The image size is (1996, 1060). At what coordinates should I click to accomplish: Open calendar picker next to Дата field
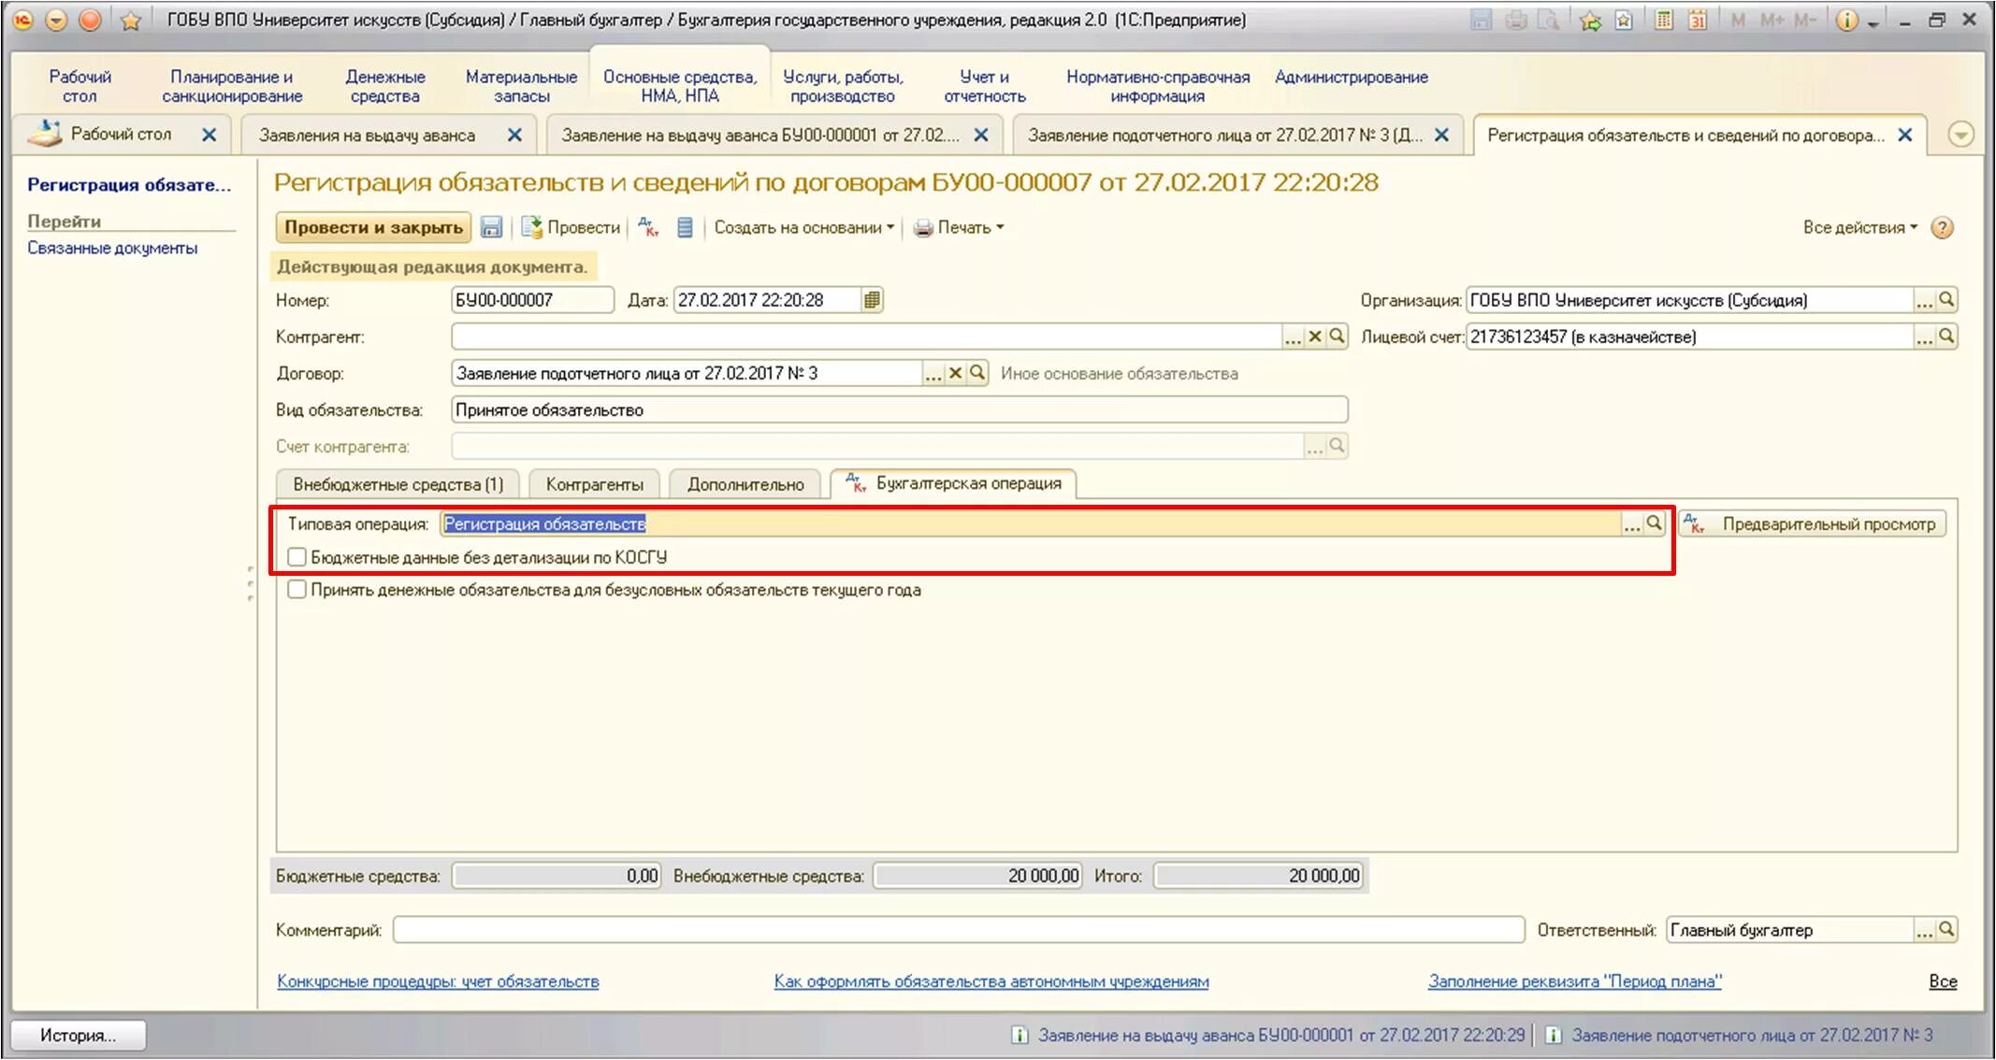pyautogui.click(x=872, y=300)
